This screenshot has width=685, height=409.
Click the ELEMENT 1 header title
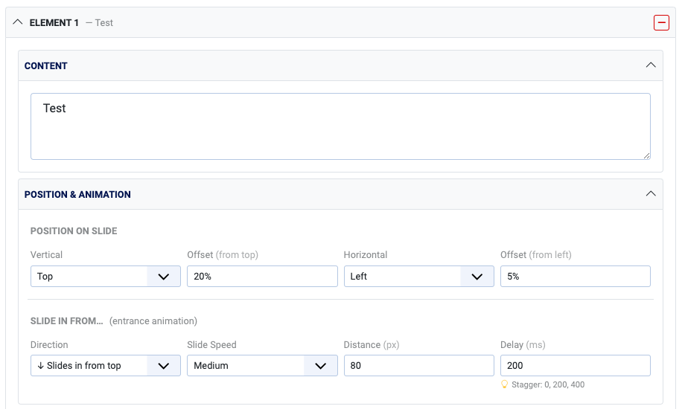[x=54, y=23]
